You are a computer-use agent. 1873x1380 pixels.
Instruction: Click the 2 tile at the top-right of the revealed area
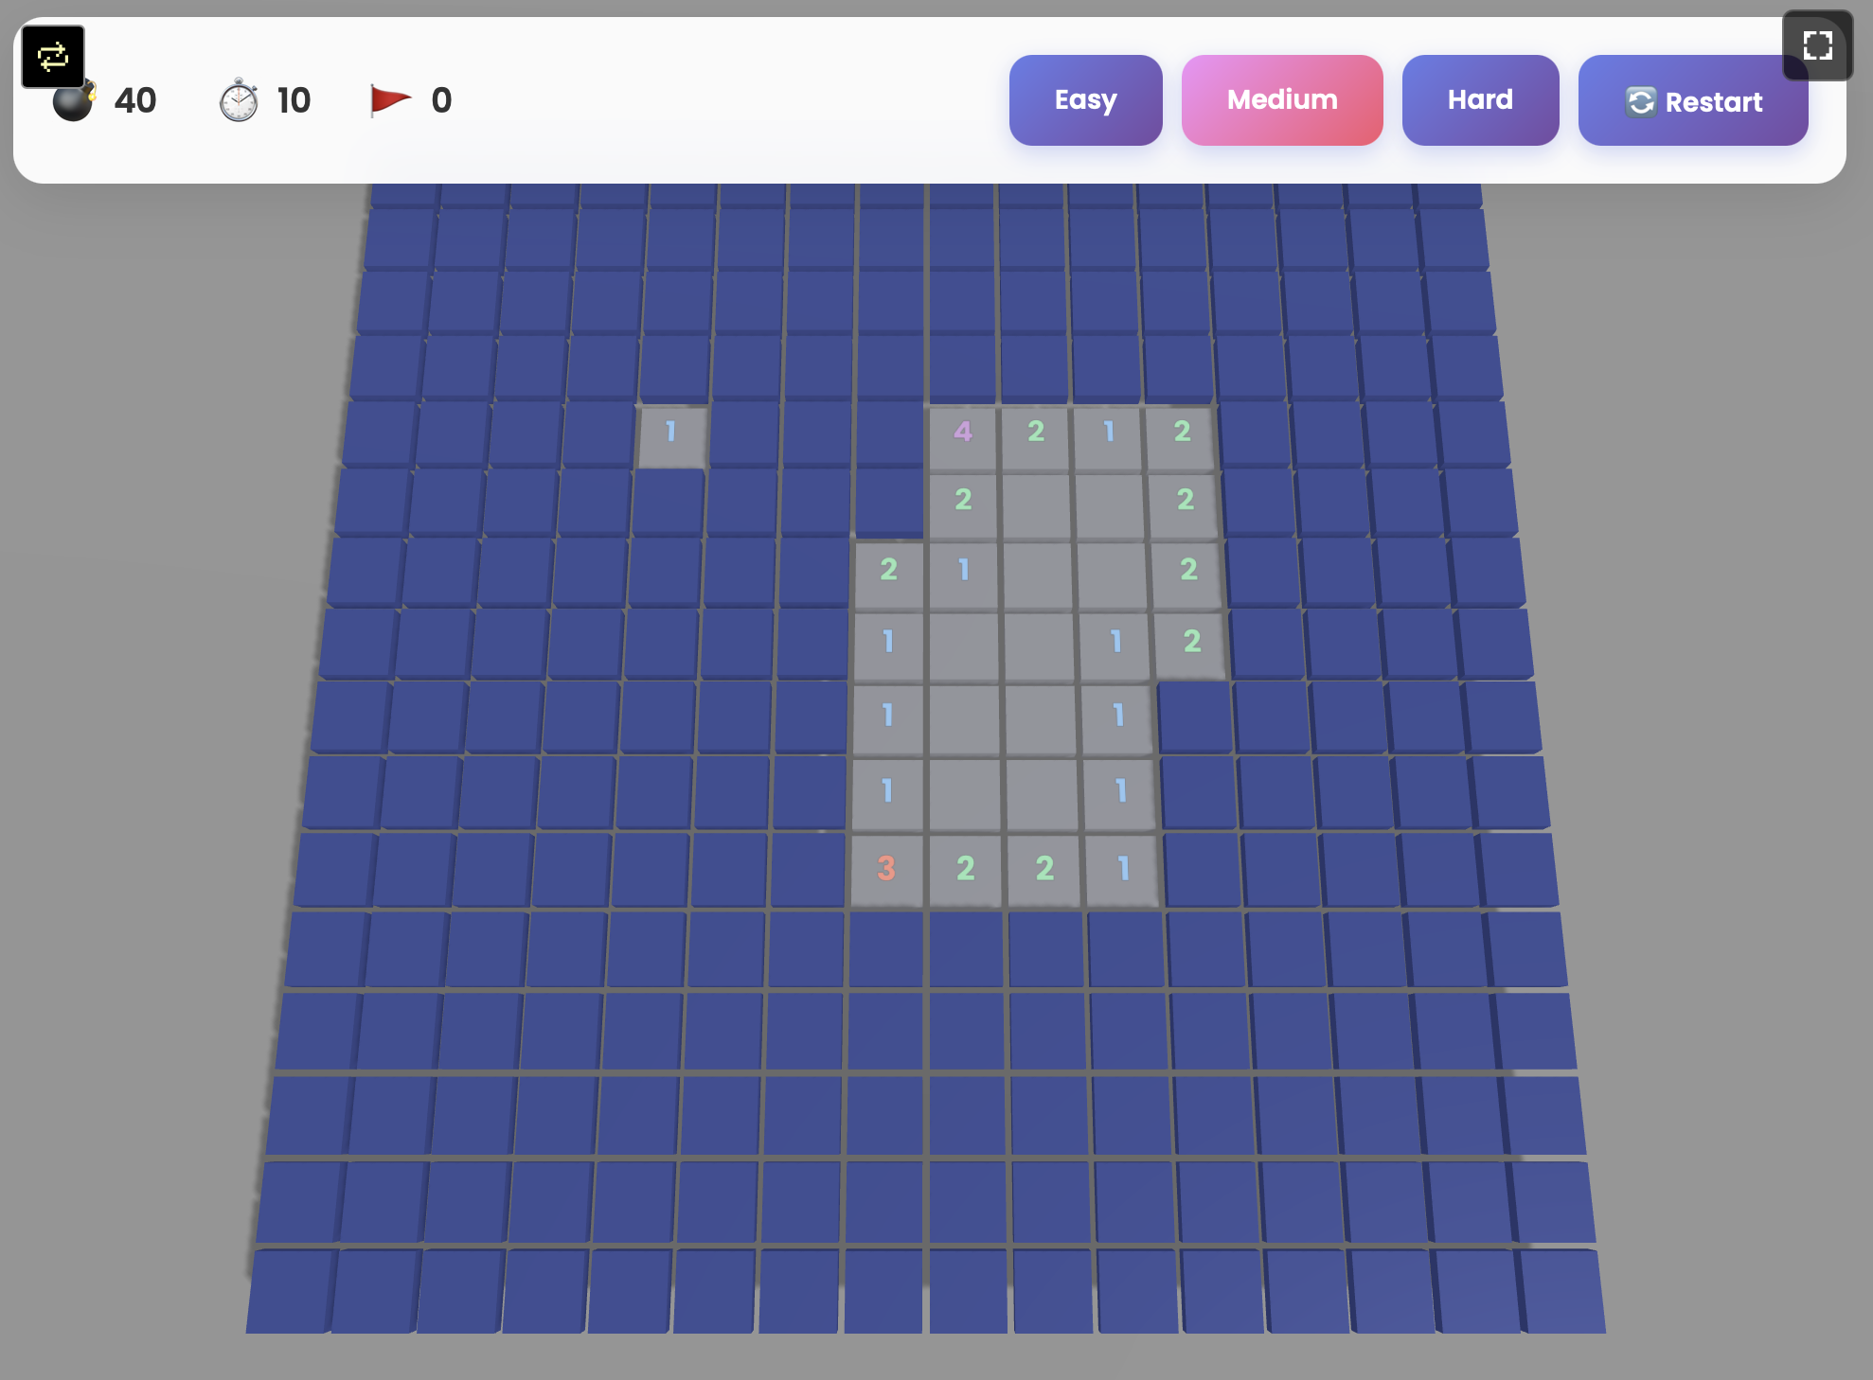pos(1182,433)
